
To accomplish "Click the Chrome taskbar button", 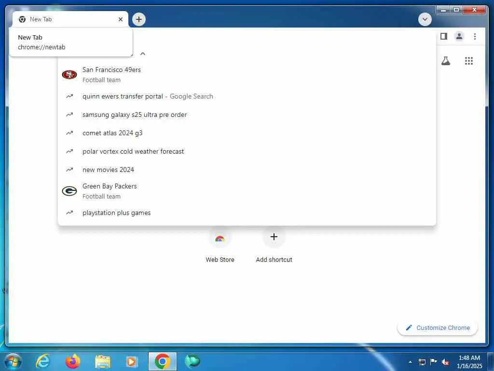I will (162, 361).
